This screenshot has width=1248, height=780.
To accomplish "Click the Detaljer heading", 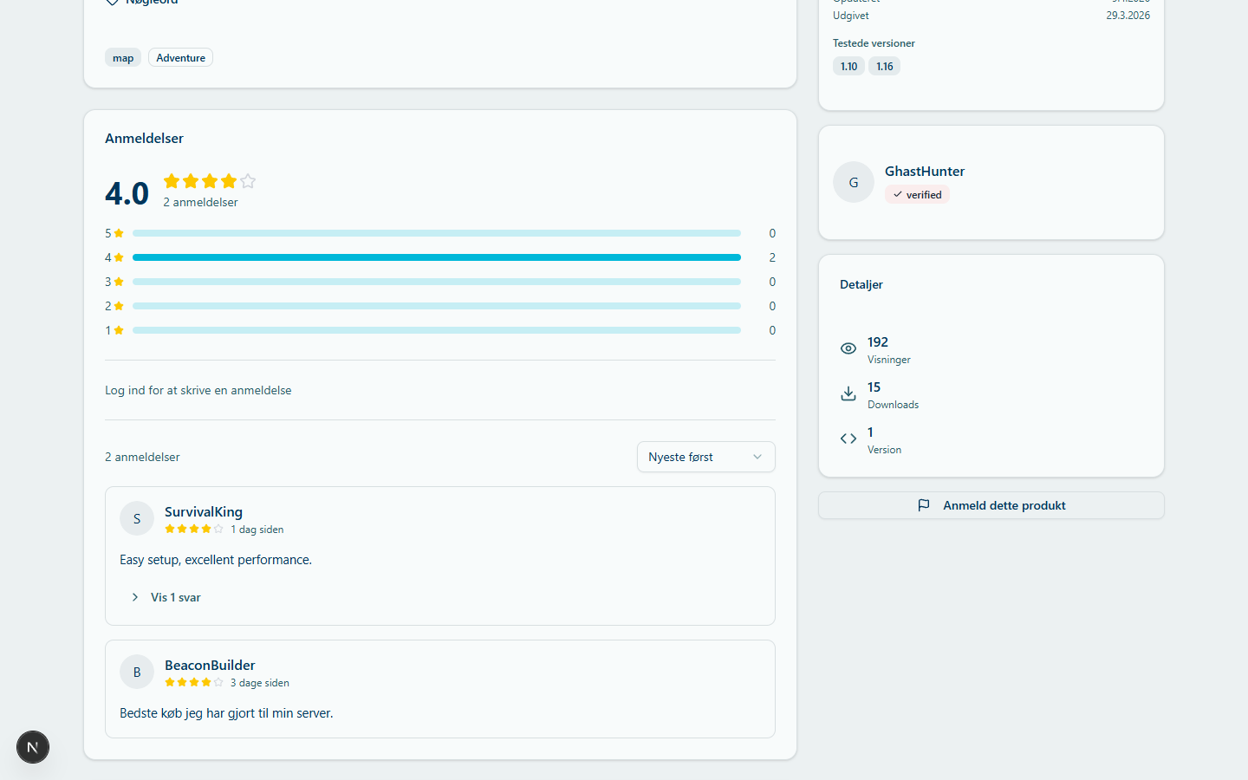I will click(861, 284).
